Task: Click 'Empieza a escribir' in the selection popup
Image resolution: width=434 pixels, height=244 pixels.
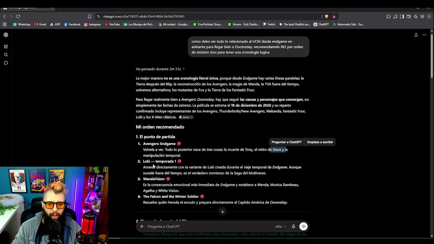Action: coord(320,142)
